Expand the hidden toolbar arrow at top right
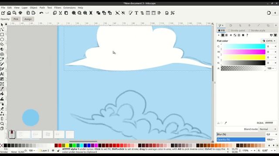The width and height of the screenshot is (279, 156). [x=275, y=13]
